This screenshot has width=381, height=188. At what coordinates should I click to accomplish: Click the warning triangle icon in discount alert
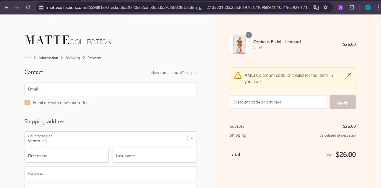pos(238,76)
